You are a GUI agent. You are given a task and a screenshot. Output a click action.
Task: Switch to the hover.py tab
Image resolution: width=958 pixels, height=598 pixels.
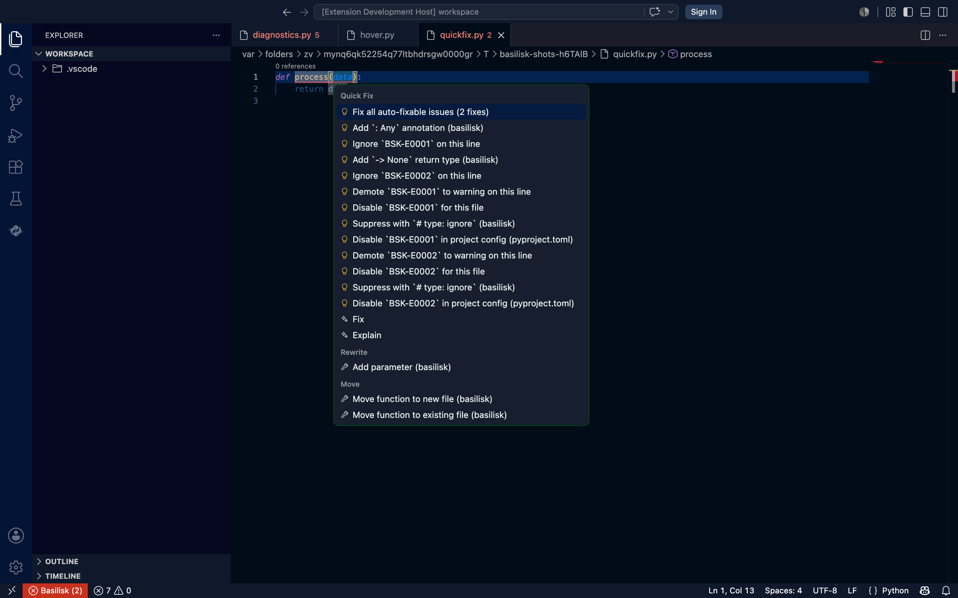click(x=378, y=35)
